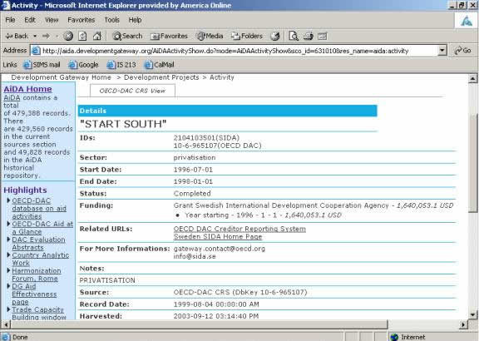Screen dimensions: 479x341
Task: Open the Favorites menu
Action: pos(81,20)
